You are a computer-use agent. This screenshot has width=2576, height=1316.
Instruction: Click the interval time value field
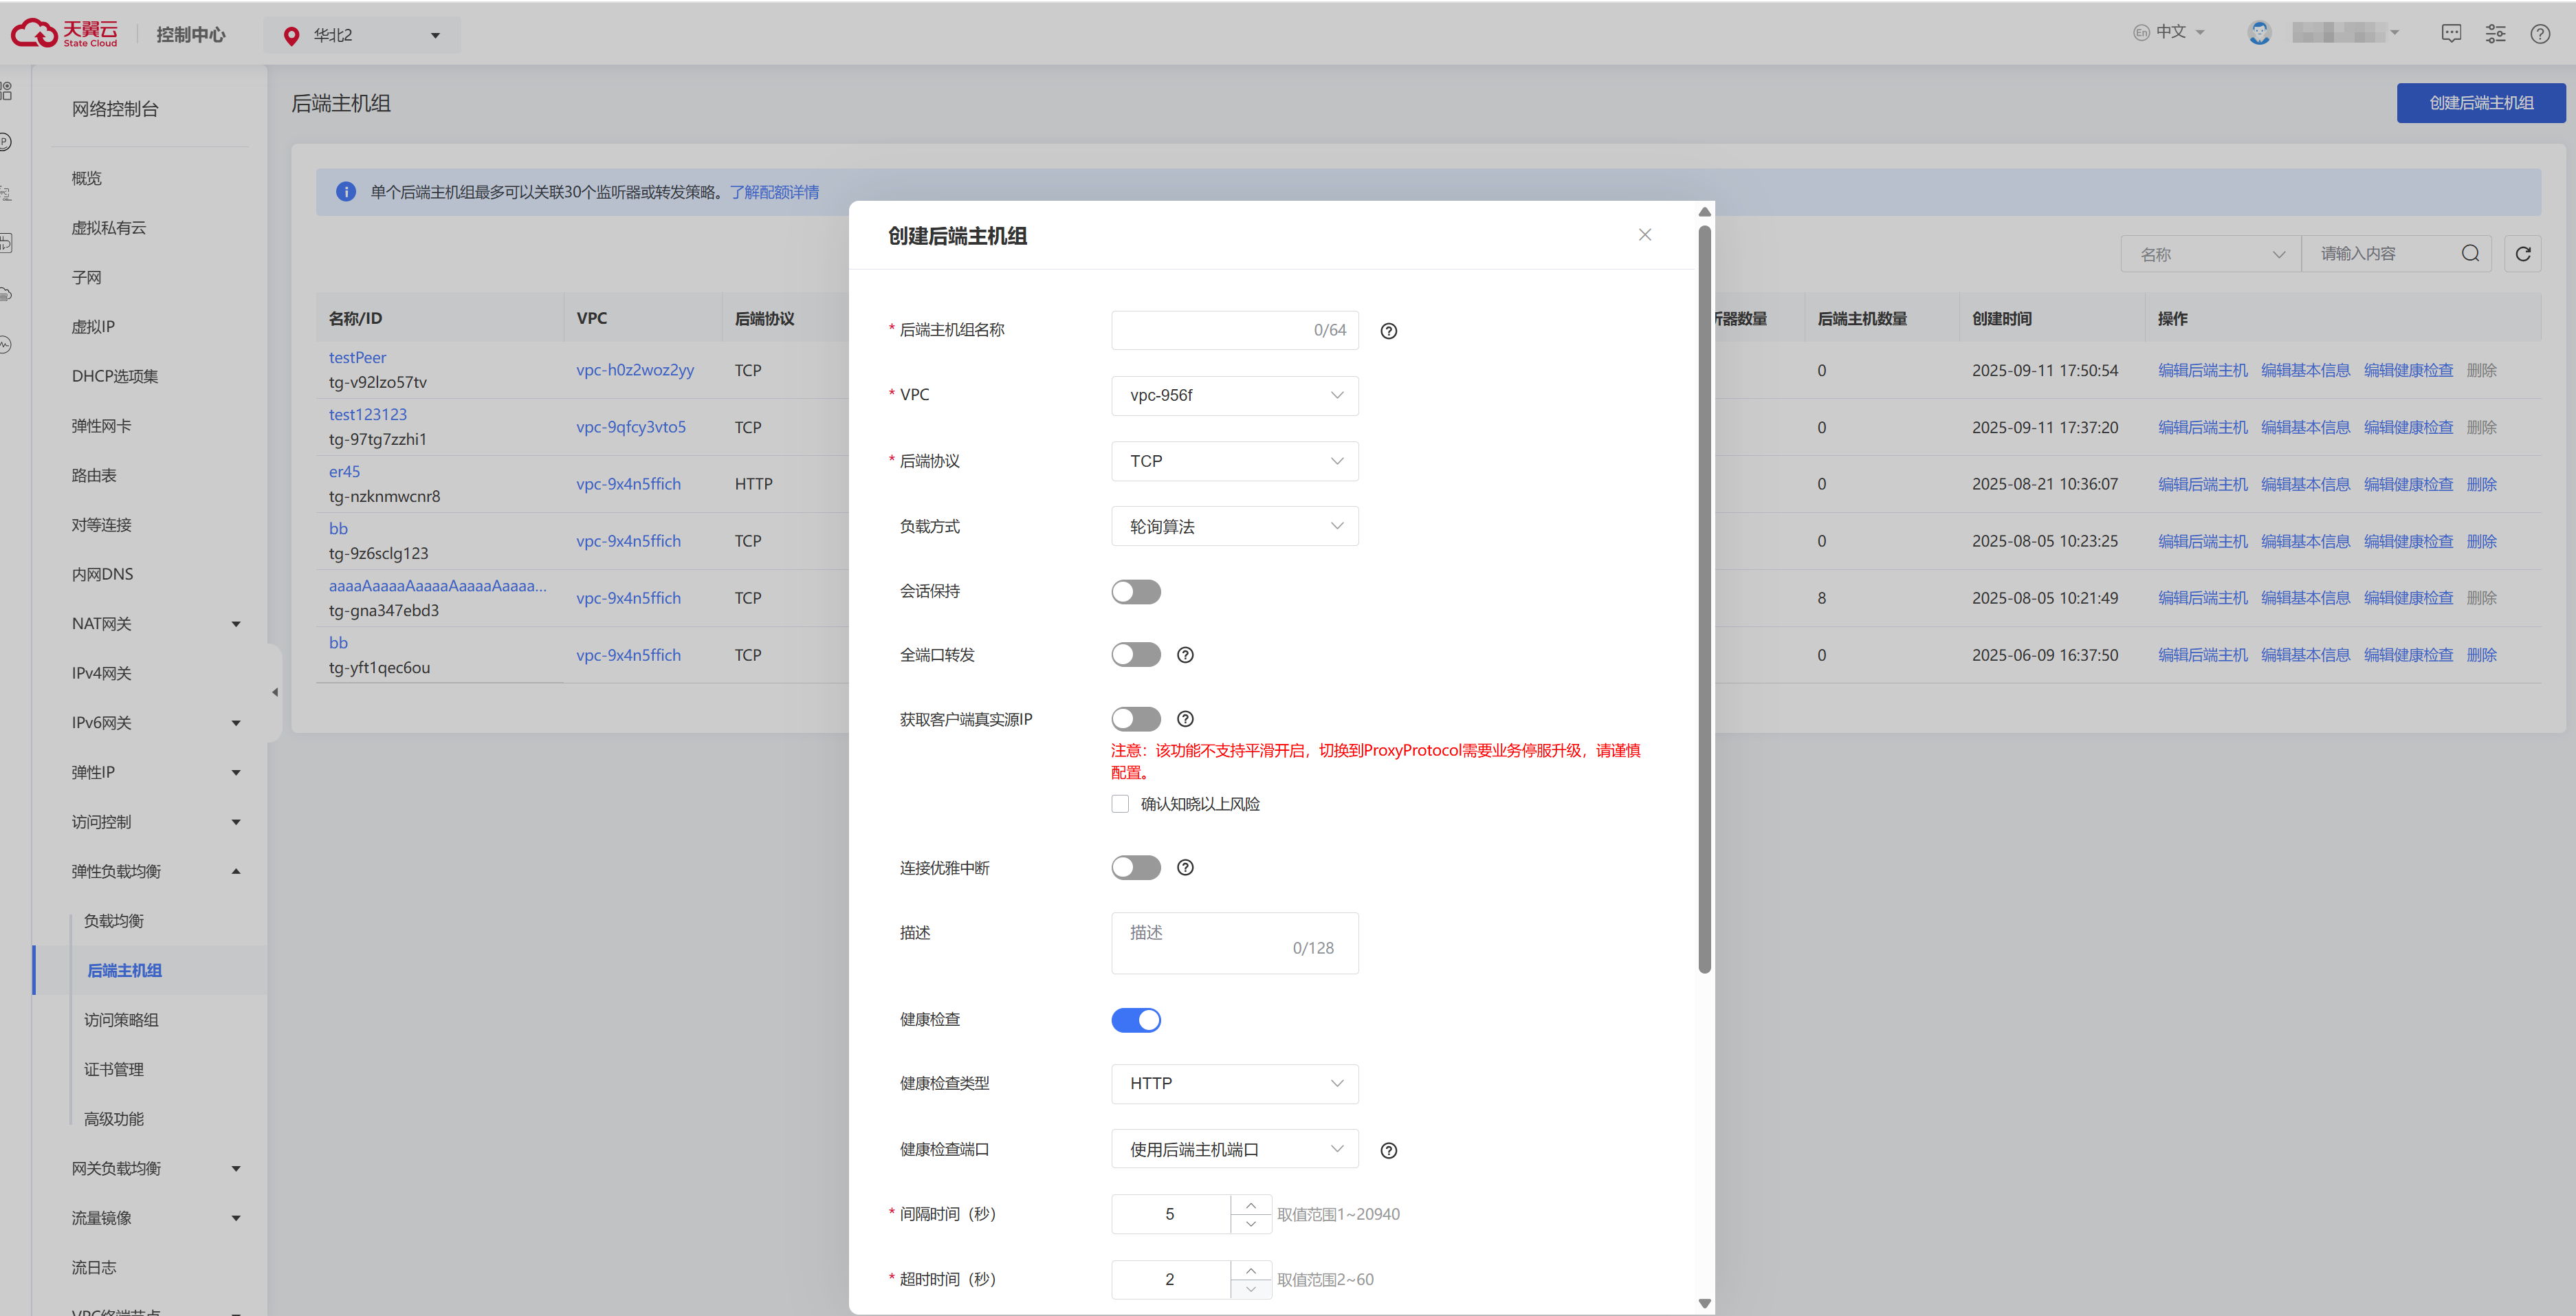[x=1170, y=1214]
